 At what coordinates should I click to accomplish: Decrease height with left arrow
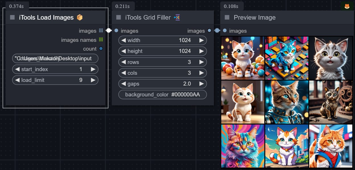pyautogui.click(x=123, y=51)
